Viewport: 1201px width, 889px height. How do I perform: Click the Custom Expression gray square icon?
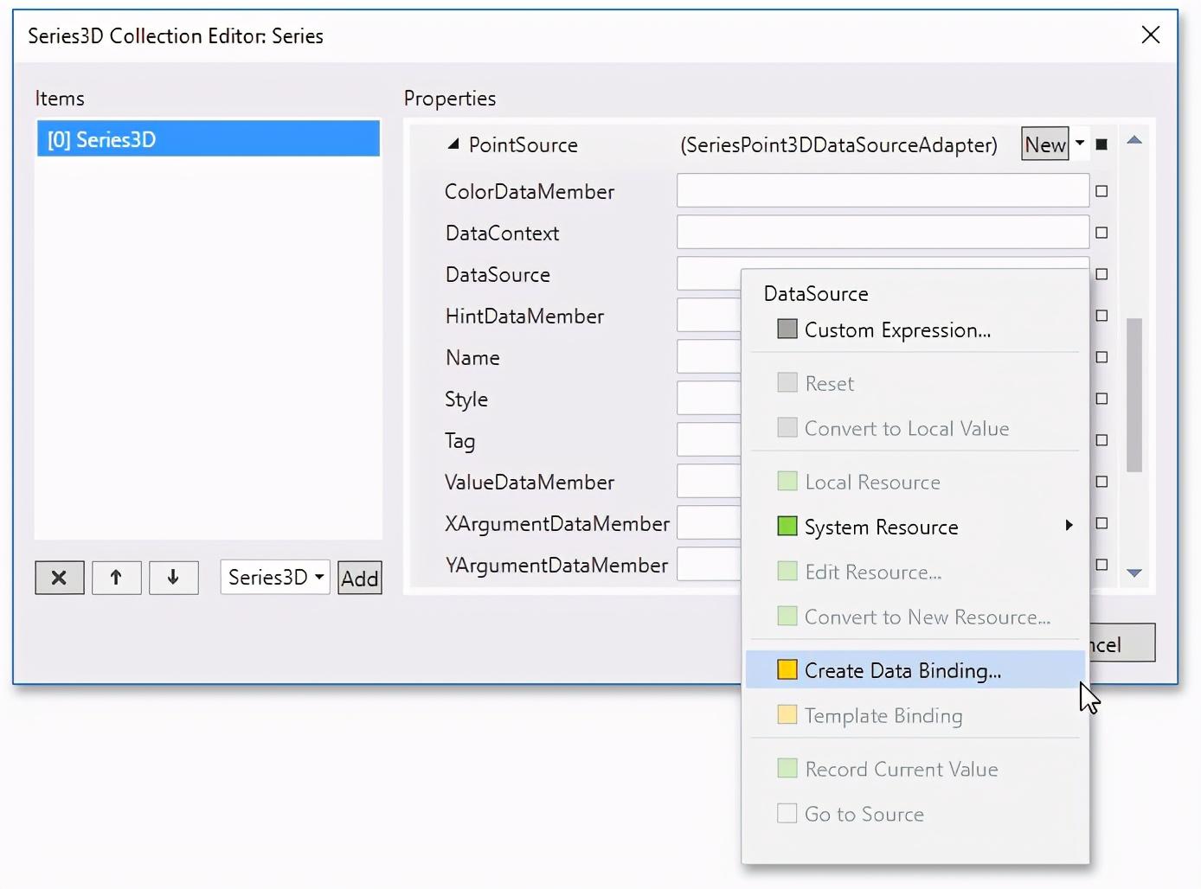click(x=787, y=329)
